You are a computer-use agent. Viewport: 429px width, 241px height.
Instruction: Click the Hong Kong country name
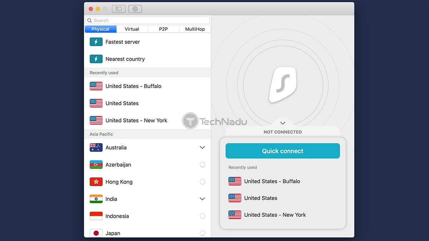[x=119, y=182]
